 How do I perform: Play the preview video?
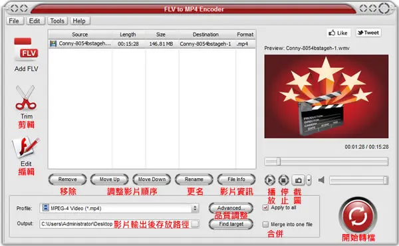[270, 180]
